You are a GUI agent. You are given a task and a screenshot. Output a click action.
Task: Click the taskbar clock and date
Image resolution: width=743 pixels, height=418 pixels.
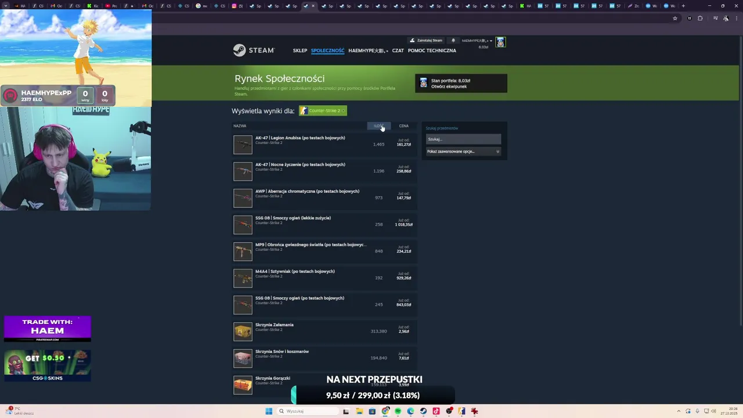728,411
